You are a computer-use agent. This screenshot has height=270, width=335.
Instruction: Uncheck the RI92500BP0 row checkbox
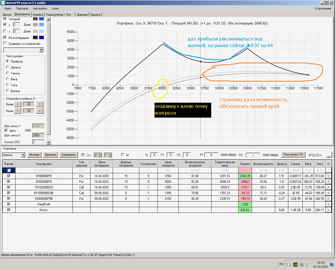9,182
